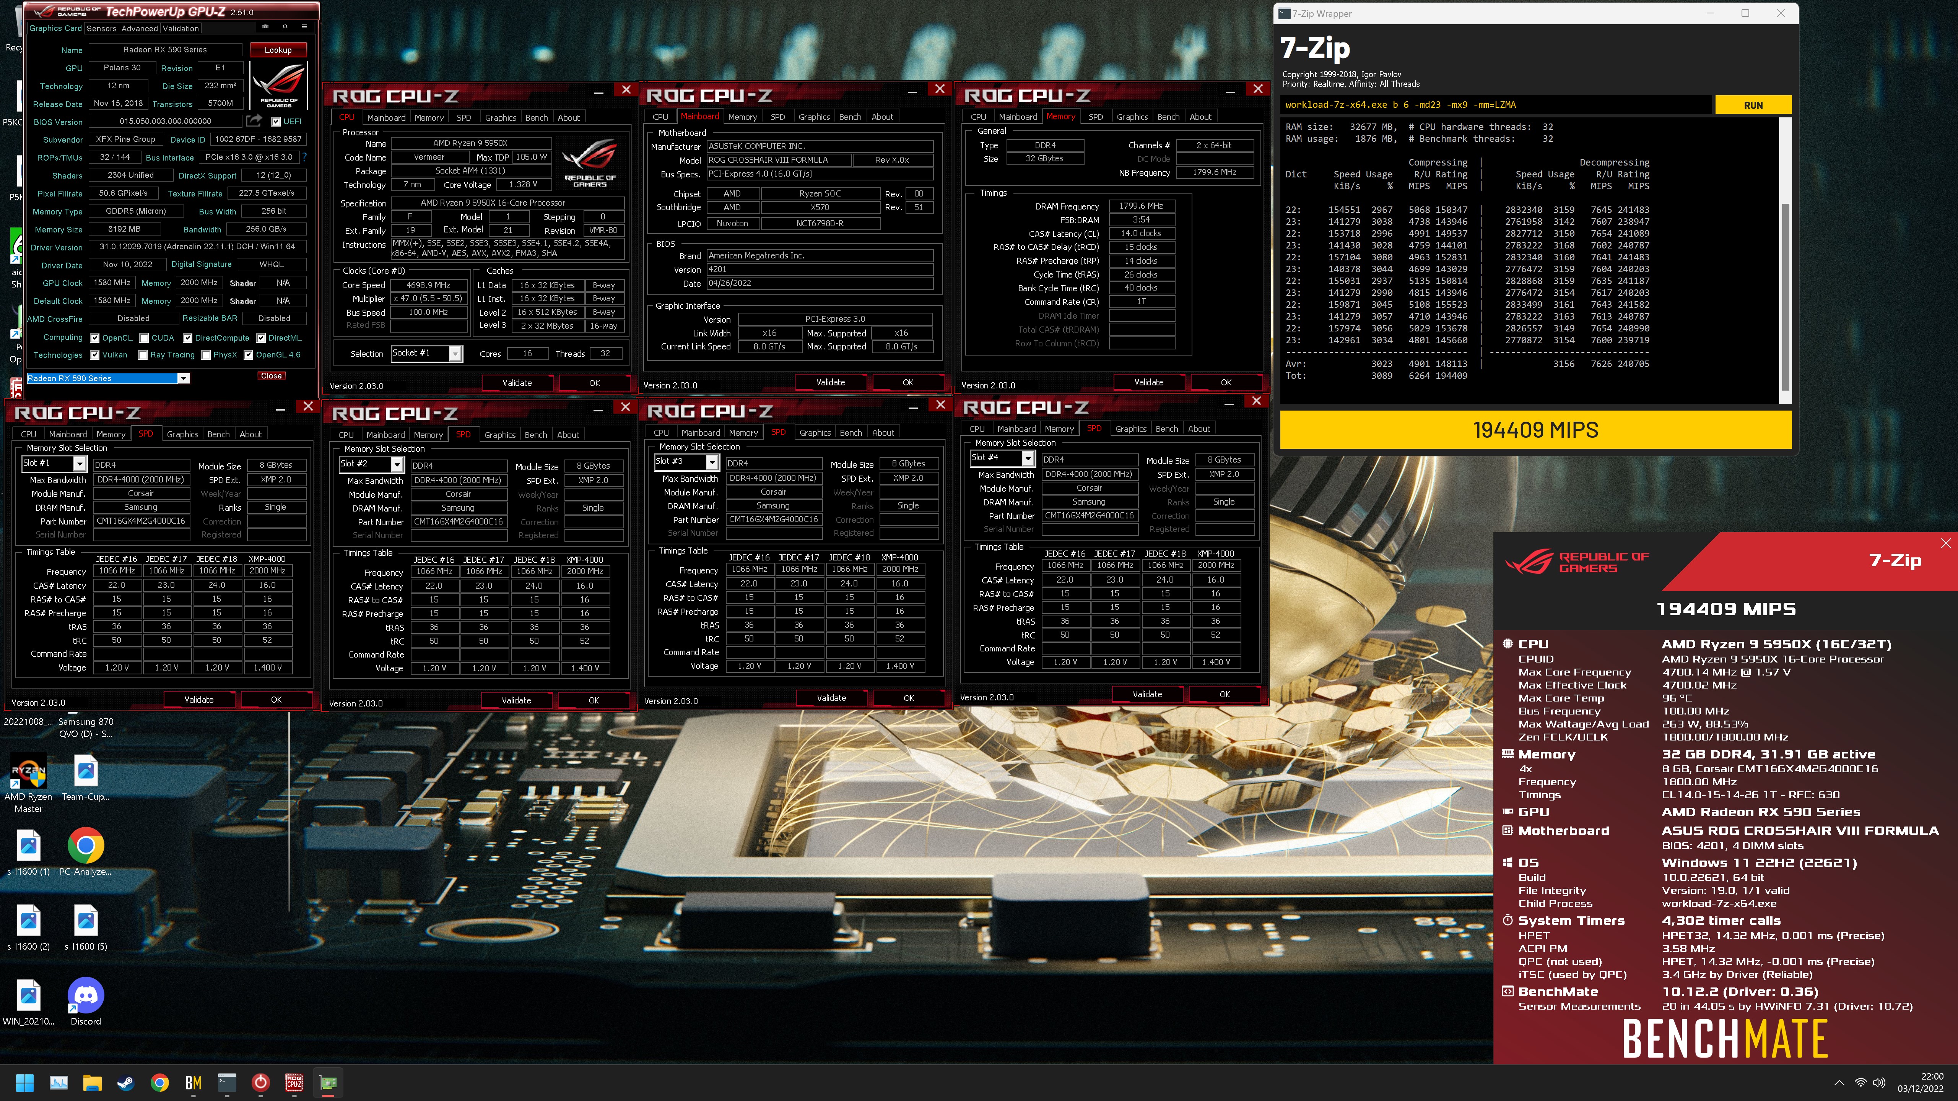1958x1101 pixels.
Task: Toggle the OpenCL checkbox
Action: [x=95, y=338]
